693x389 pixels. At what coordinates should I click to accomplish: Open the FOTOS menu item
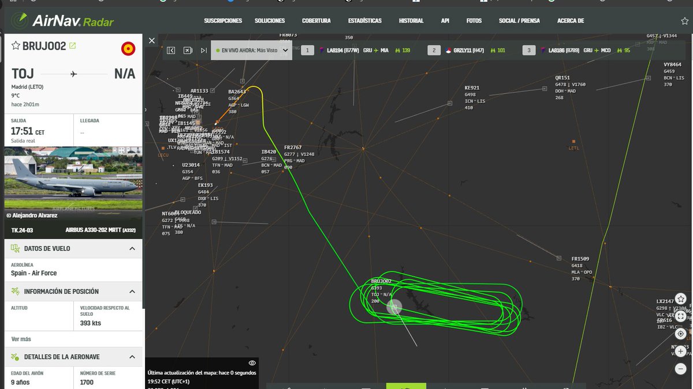tap(474, 21)
